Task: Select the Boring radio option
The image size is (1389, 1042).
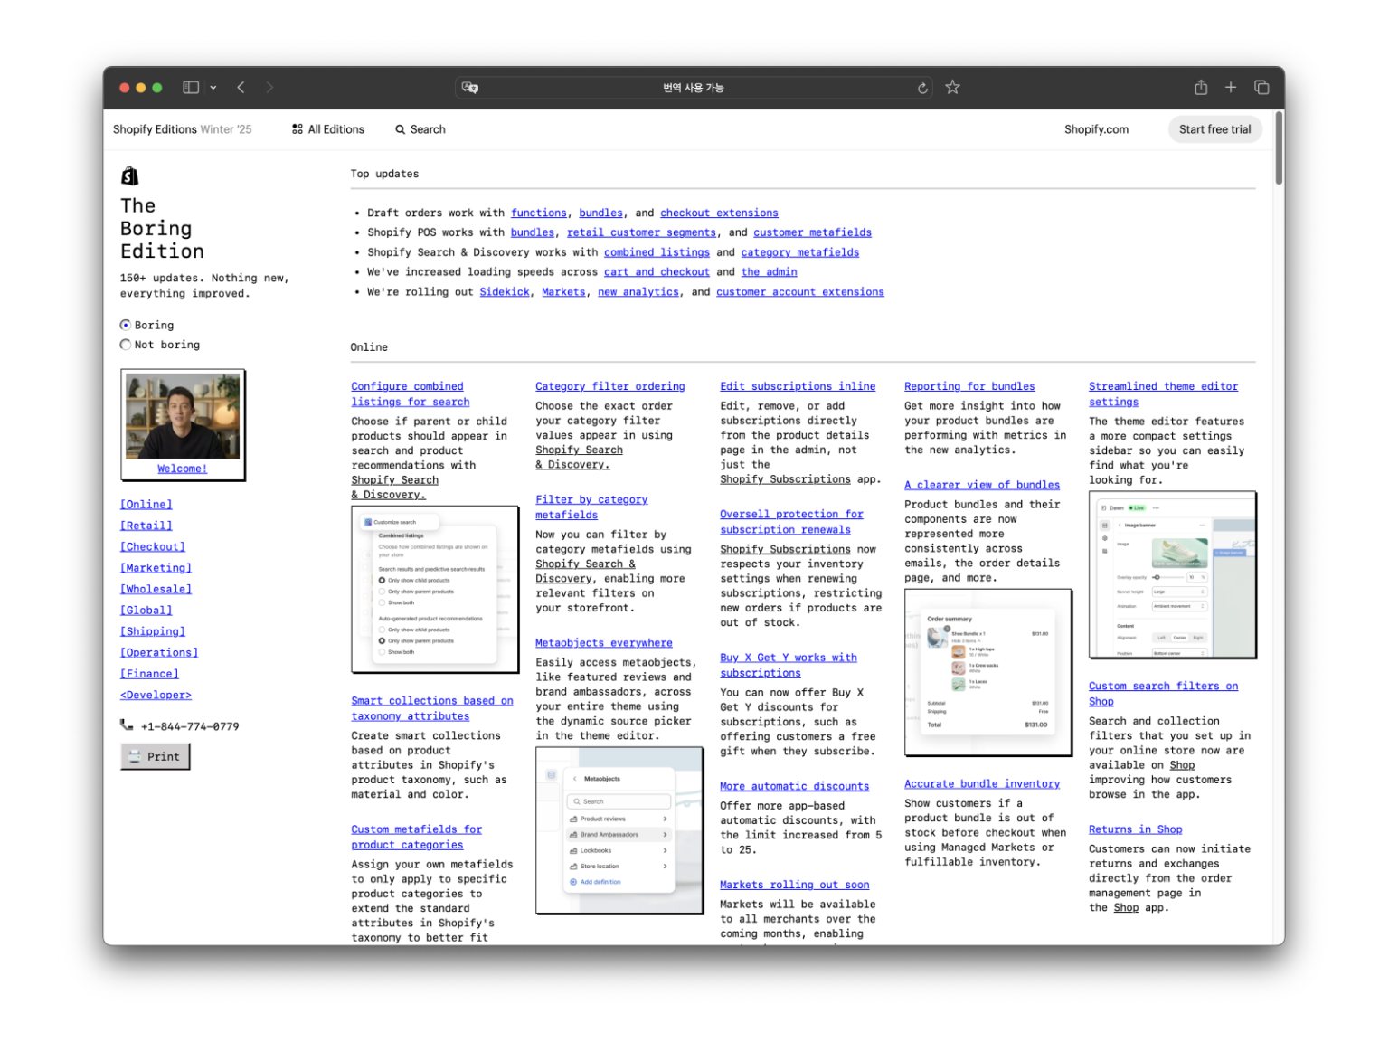Action: [126, 325]
